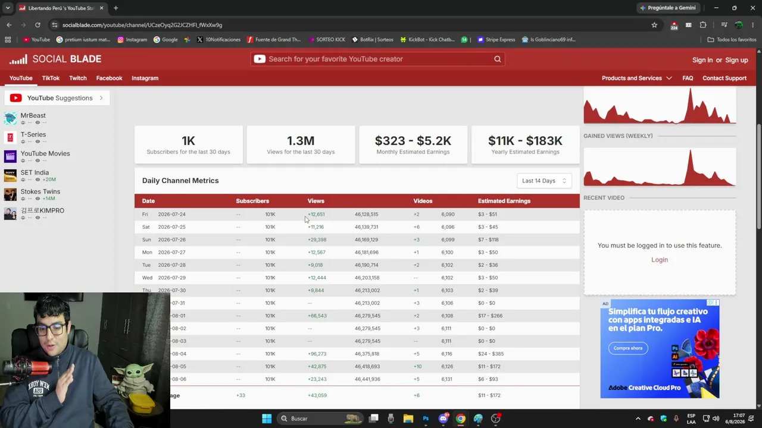The width and height of the screenshot is (762, 428).
Task: Open File Explorer from the taskbar
Action: click(x=408, y=418)
